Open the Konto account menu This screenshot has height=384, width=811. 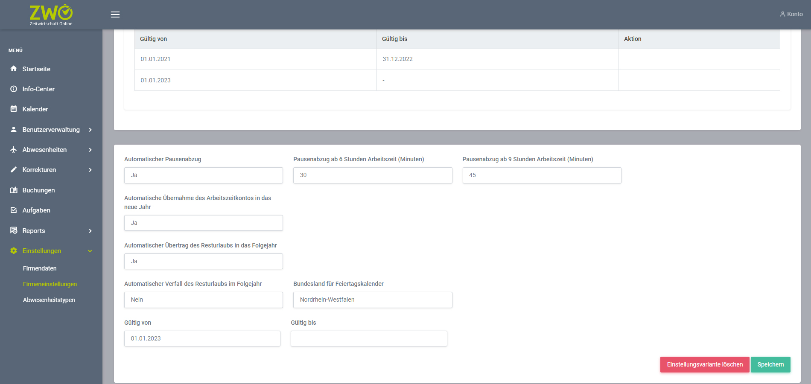click(x=791, y=14)
